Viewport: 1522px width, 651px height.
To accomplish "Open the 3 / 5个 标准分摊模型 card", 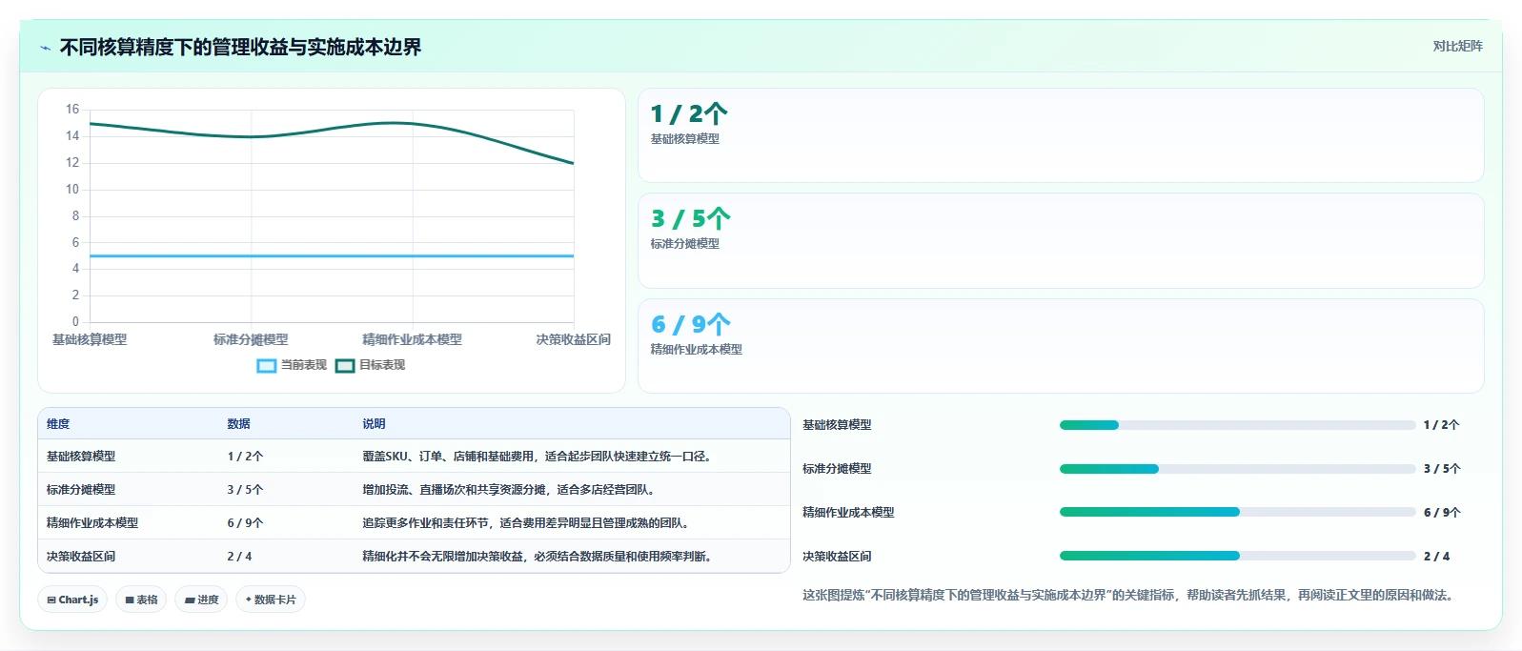I will pyautogui.click(x=1061, y=241).
